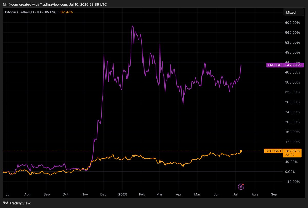The image size is (308, 208).
Task: Open quick actions via the purple lightning bolt icon
Action: pyautogui.click(x=241, y=187)
